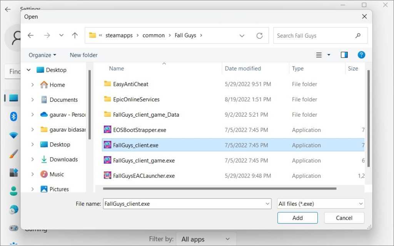This screenshot has height=246, width=394.
Task: Expand Music tree node
Action: [x=32, y=174]
